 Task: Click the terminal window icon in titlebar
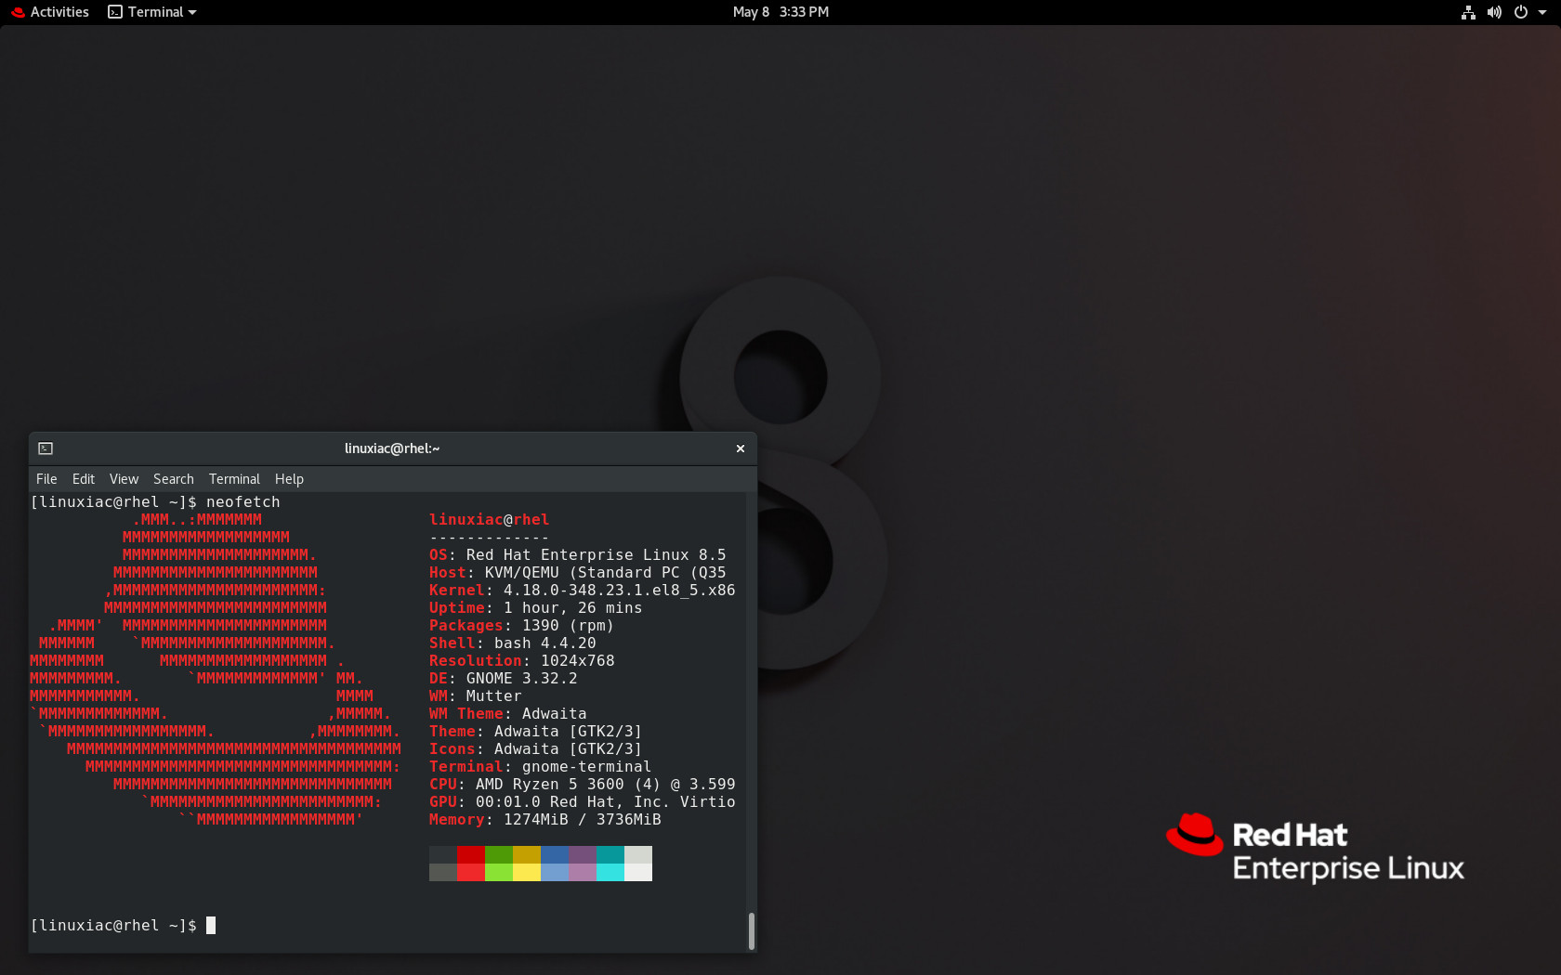click(x=46, y=448)
